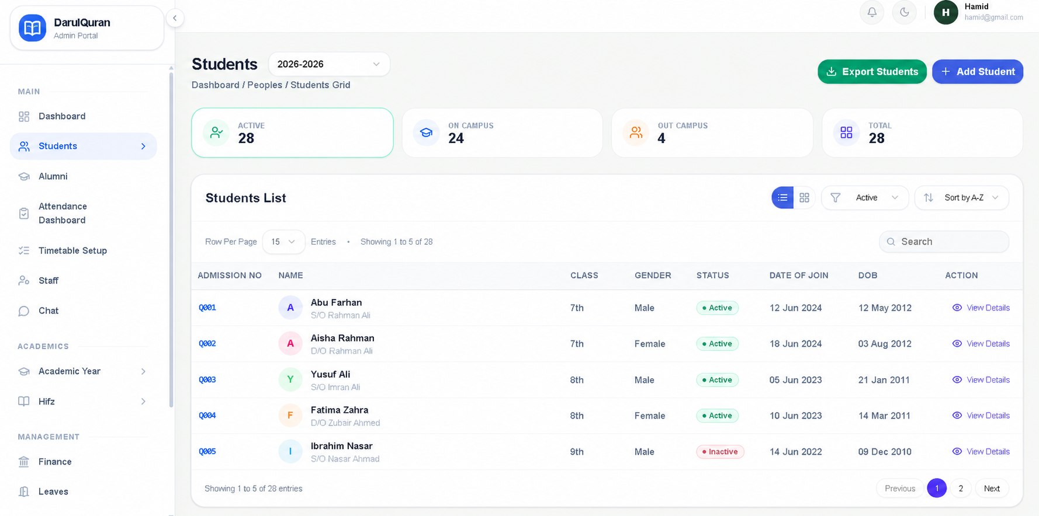Switch to list view icon
This screenshot has height=516, width=1039.
tap(782, 198)
